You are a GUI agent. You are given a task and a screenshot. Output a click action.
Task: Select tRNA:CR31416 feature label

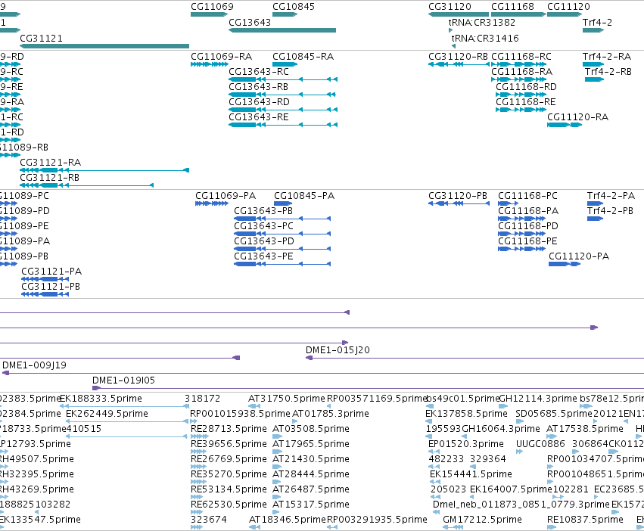coord(485,38)
